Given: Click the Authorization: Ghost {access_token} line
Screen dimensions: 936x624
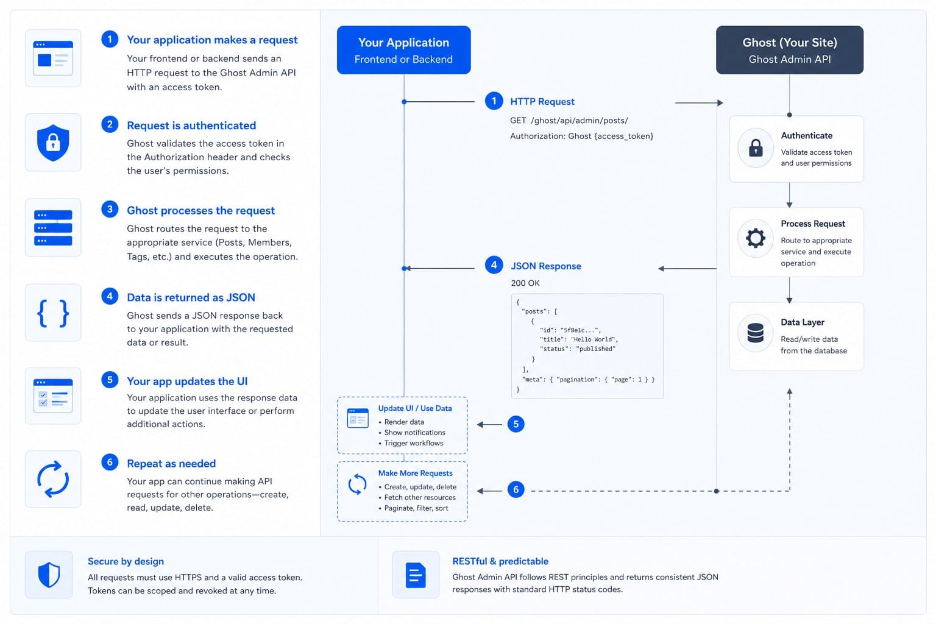Looking at the screenshot, I should pyautogui.click(x=581, y=136).
